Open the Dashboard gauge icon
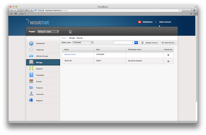This screenshot has width=206, height=135. pyautogui.click(x=31, y=43)
